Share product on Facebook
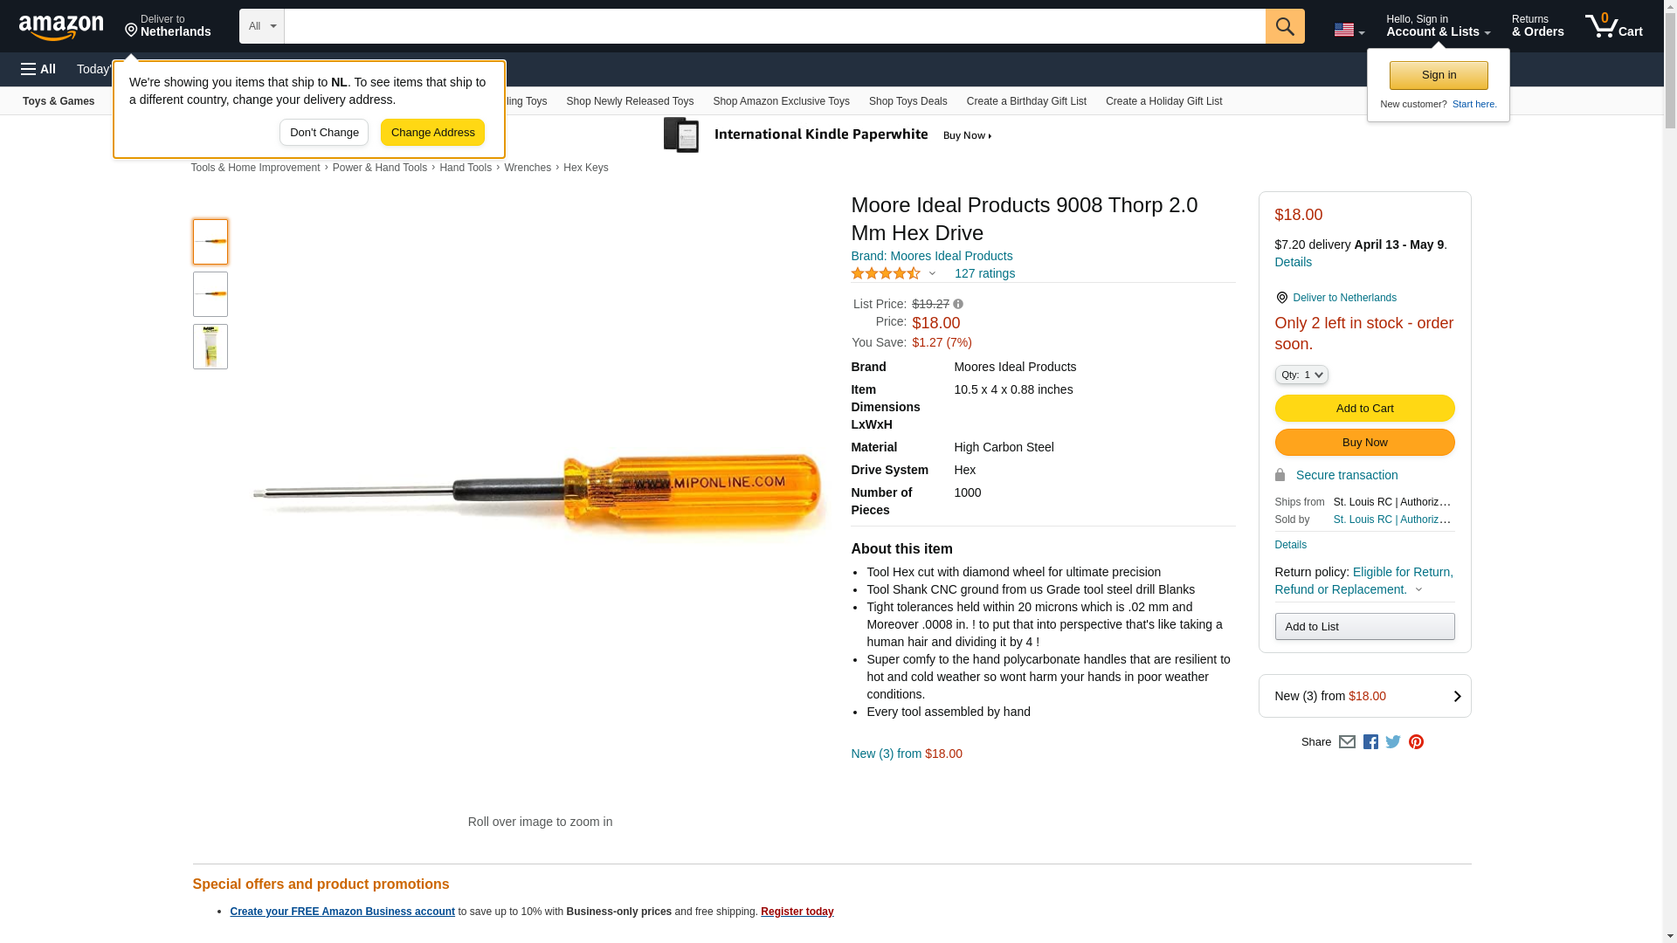Viewport: 1677px width, 943px height. pos(1370,742)
